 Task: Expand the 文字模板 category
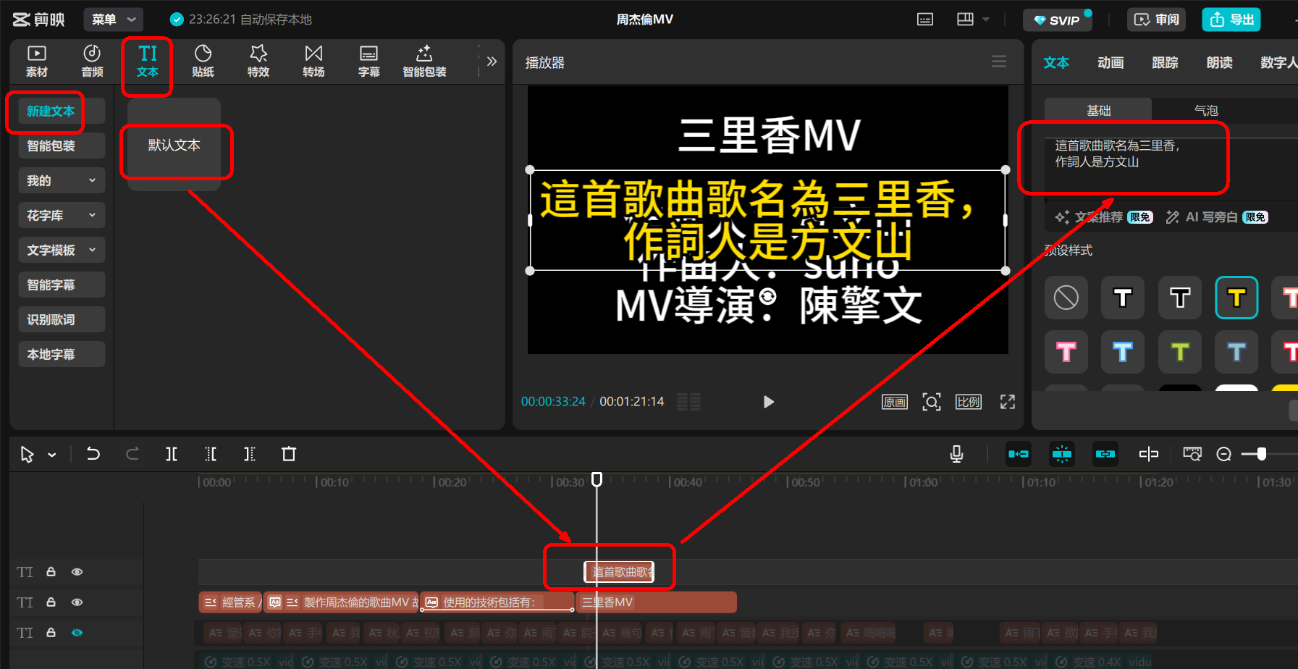click(x=62, y=250)
